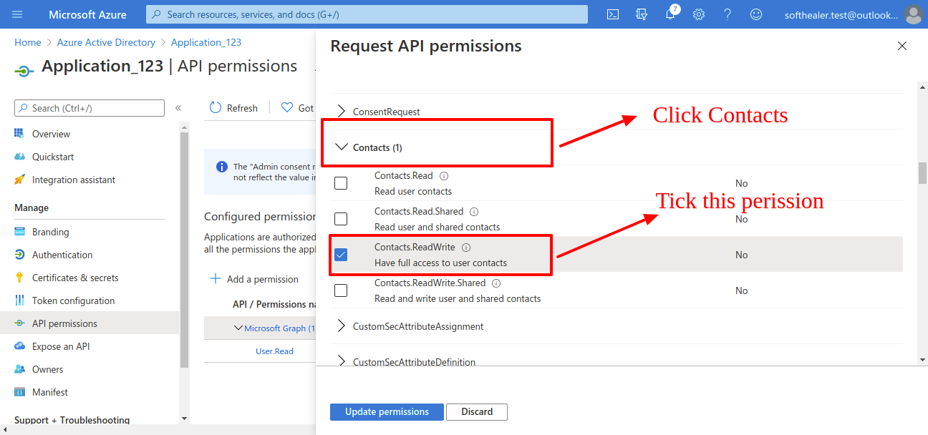This screenshot has height=435, width=928.
Task: Open the help question mark icon
Action: (x=728, y=14)
